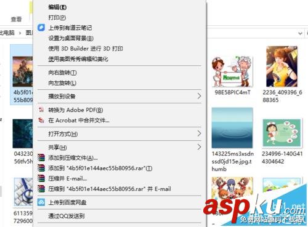Image resolution: width=308 pixels, height=227 pixels.
Task: Select 上传到有道云笔记 menu entry
Action: (x=70, y=28)
